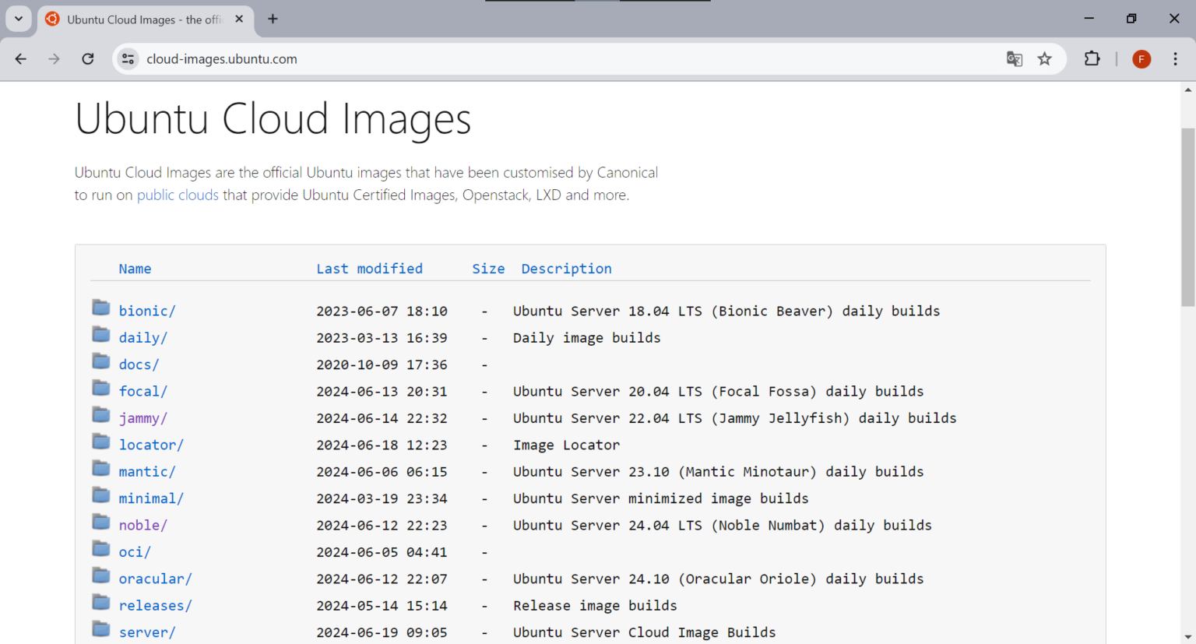Open the noble/ directory link
1196x644 pixels.
[x=142, y=526]
